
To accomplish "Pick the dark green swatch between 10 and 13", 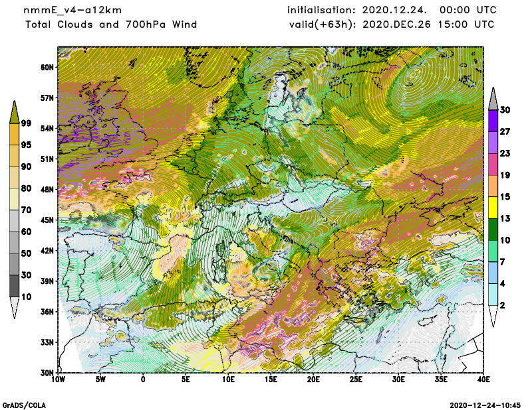I will tap(493, 229).
